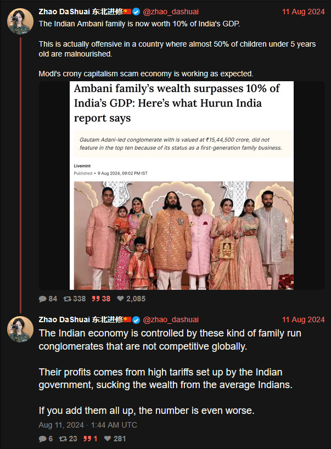
Task: Click the quote icon showing 1 quote
Action: [x=86, y=439]
